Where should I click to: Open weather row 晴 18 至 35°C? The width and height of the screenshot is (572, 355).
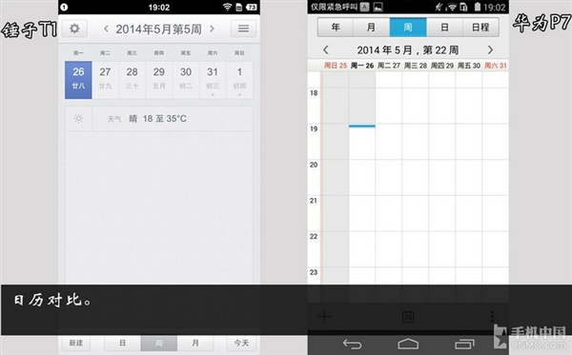coord(158,119)
